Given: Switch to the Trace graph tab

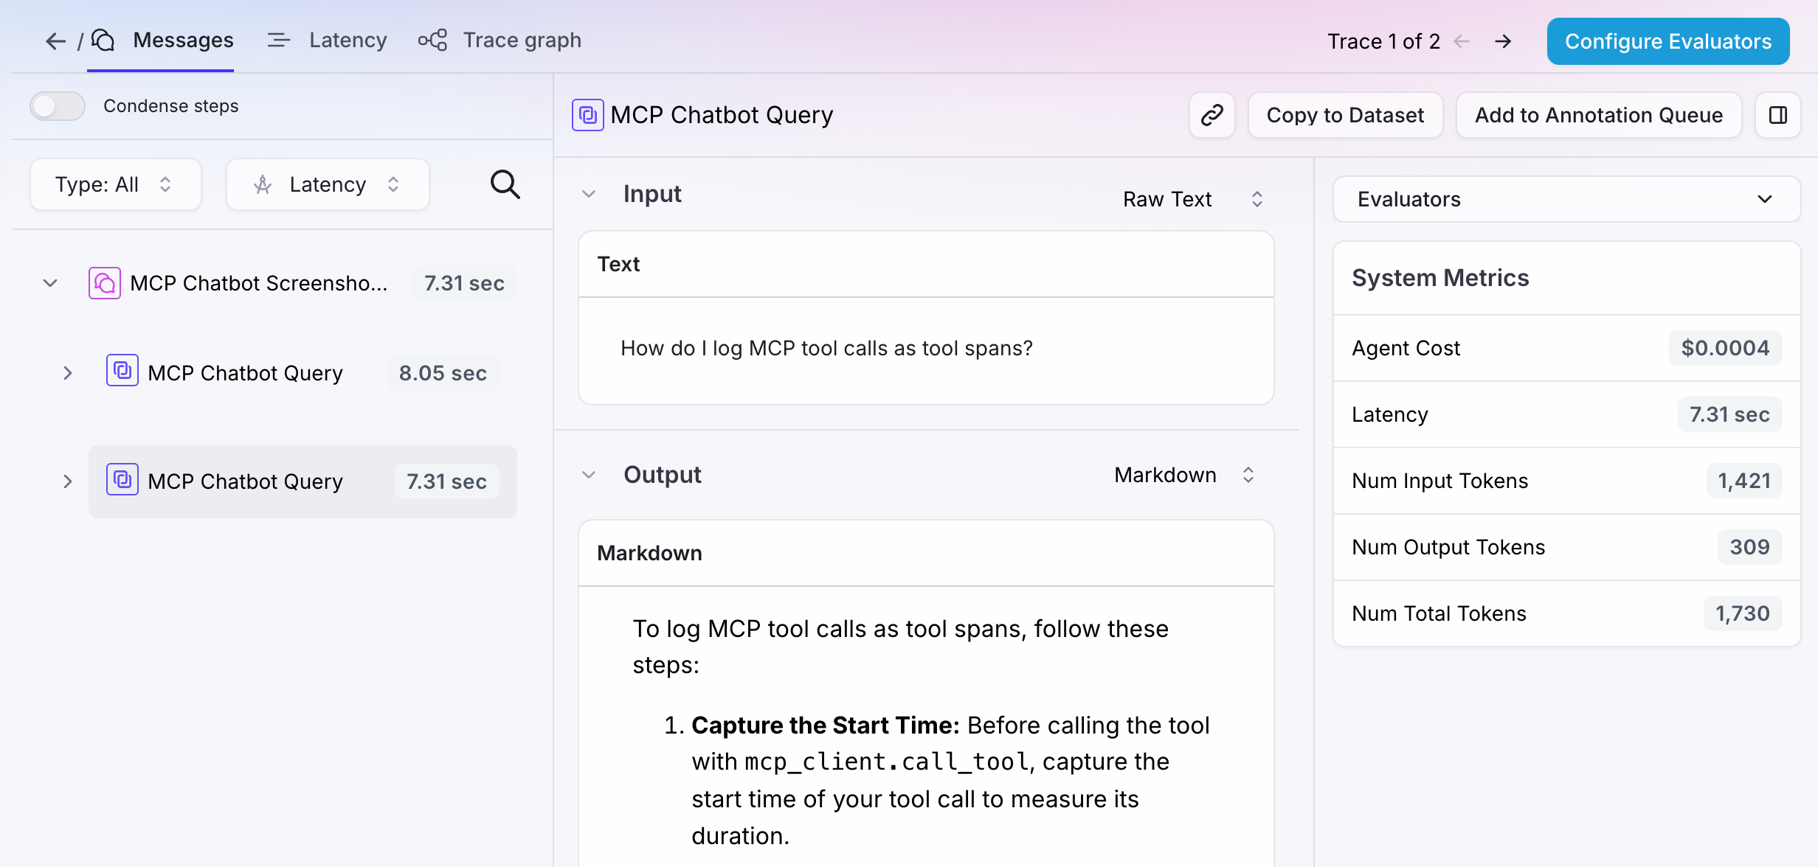Looking at the screenshot, I should (x=500, y=40).
